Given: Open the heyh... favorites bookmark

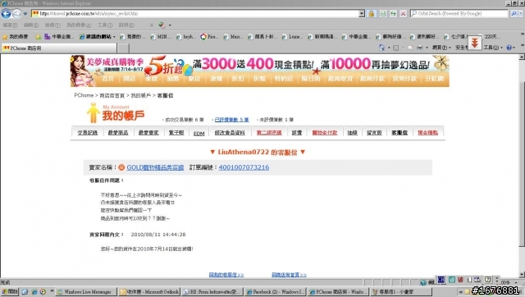Looking at the screenshot, I should (x=186, y=36).
